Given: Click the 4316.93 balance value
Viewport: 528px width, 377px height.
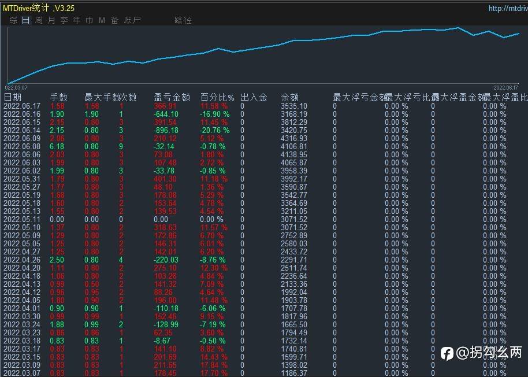Looking at the screenshot, I should click(x=294, y=138).
